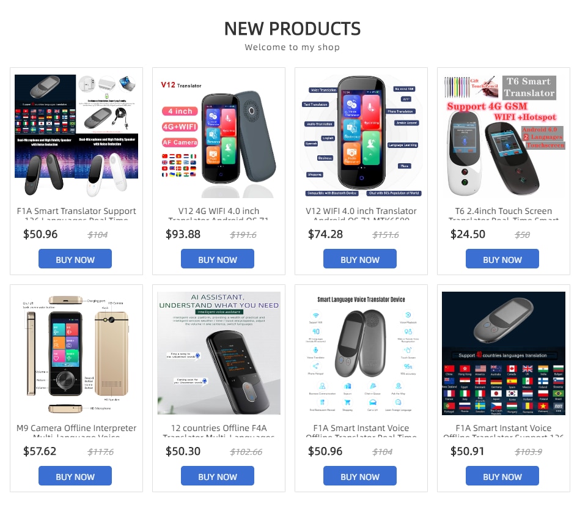The height and width of the screenshot is (513, 577).
Task: Open the M9 Camera Offline Interpreter image
Action: coord(76,353)
